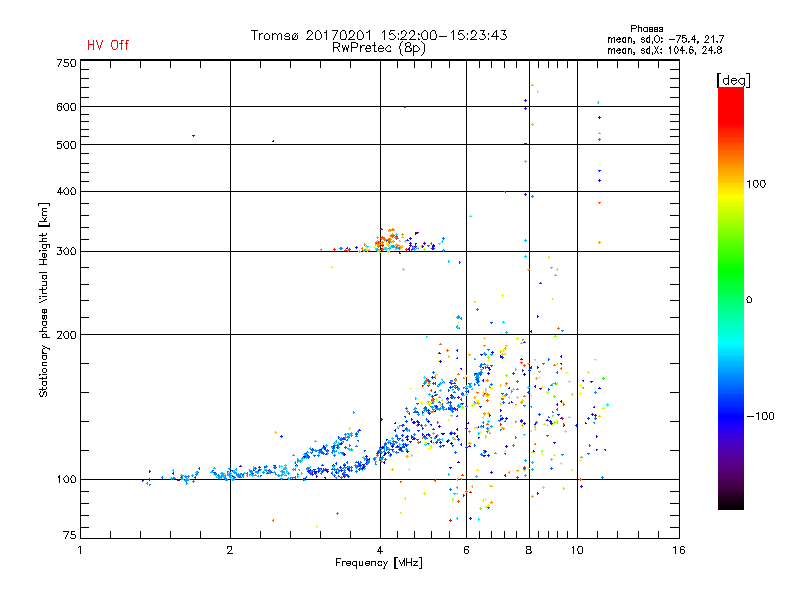Click the y-axis tick label '400'
The width and height of the screenshot is (799, 599).
(66, 191)
